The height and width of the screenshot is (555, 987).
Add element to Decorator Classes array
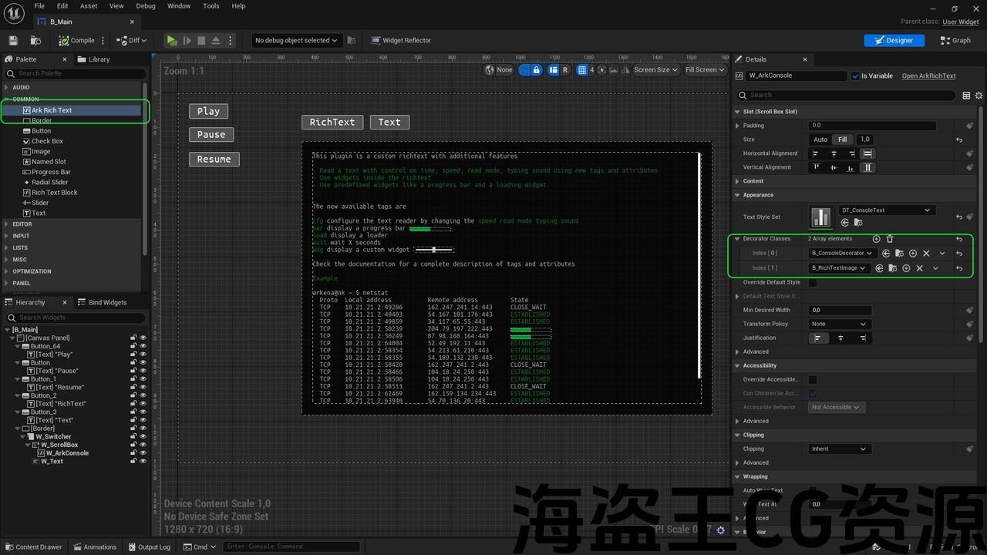coord(876,239)
